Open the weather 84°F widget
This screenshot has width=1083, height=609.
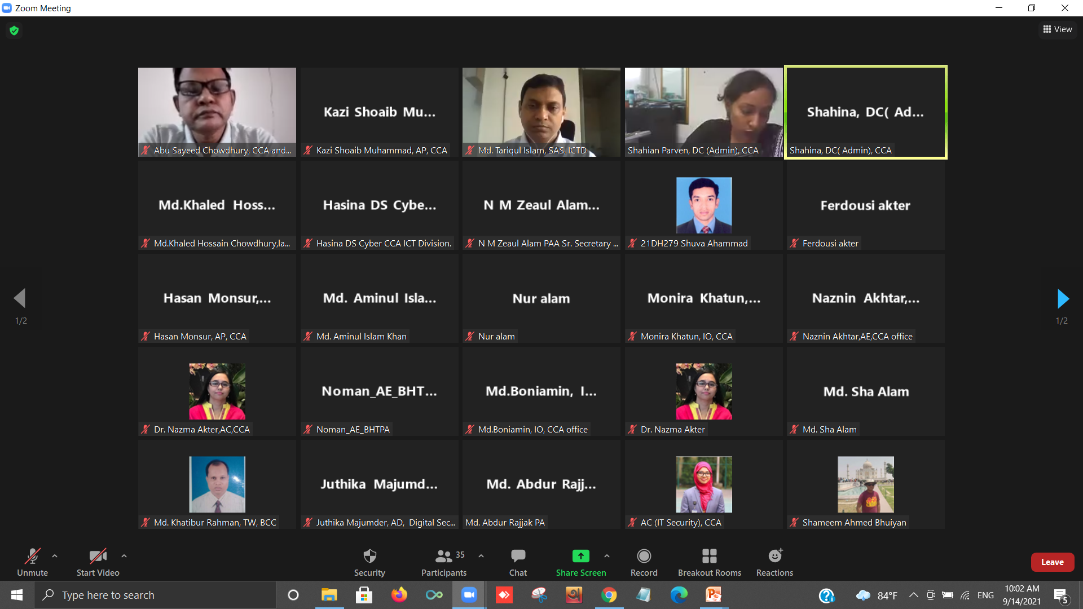point(877,595)
